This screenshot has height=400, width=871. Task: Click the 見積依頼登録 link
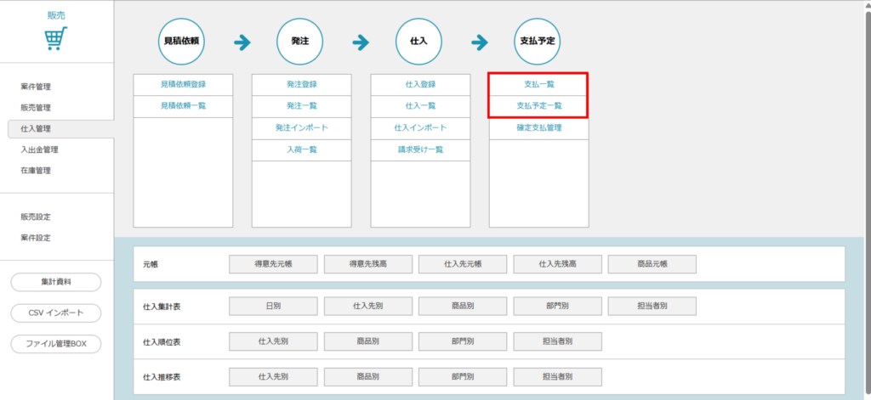point(183,85)
